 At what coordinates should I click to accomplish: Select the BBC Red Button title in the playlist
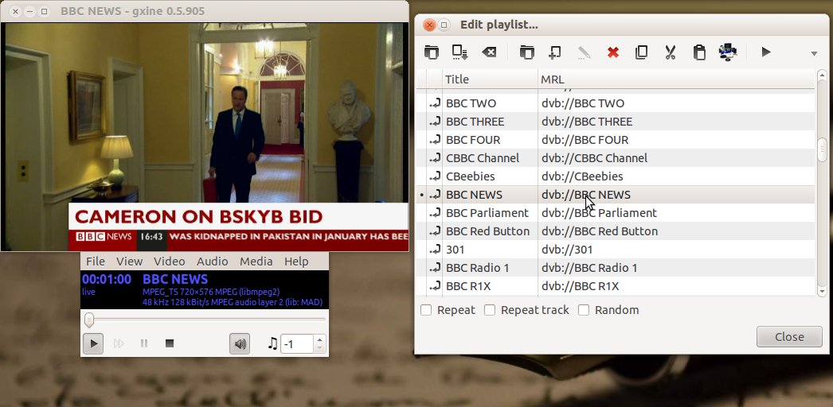(x=487, y=231)
